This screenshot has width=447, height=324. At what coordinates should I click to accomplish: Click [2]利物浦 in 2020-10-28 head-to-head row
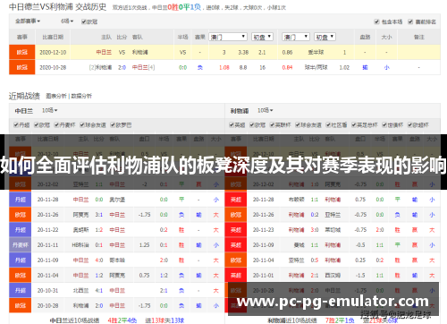tap(100, 67)
